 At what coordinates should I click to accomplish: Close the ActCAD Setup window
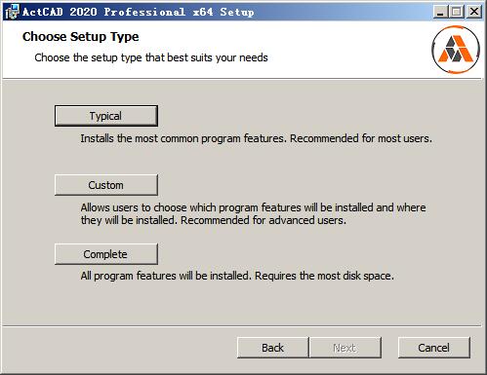click(474, 12)
